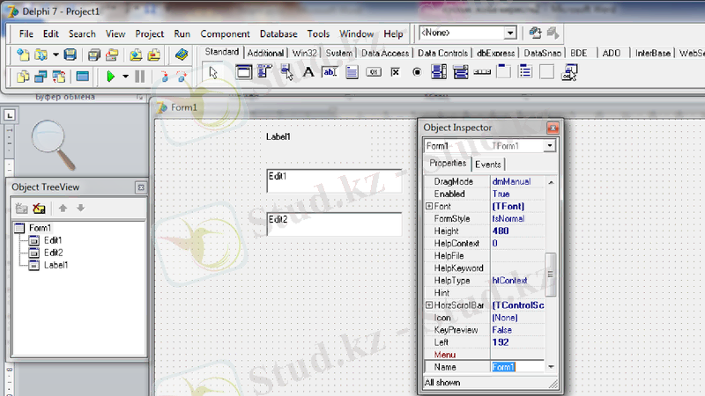
Task: Switch to the Events tab in Object Inspector
Action: coord(487,165)
